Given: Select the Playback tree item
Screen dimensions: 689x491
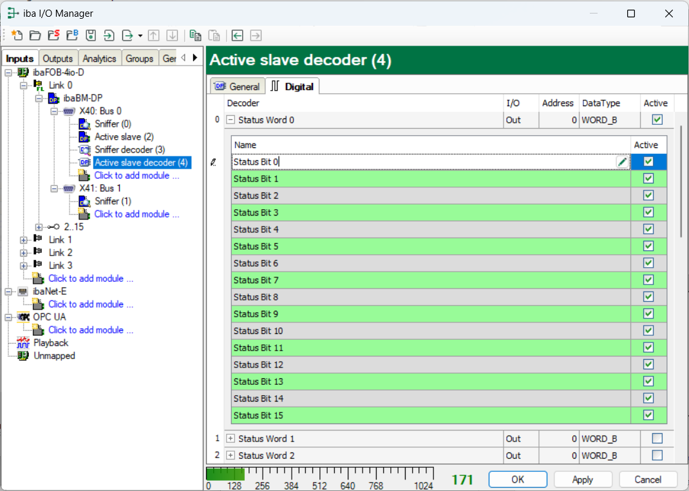Looking at the screenshot, I should (51, 343).
